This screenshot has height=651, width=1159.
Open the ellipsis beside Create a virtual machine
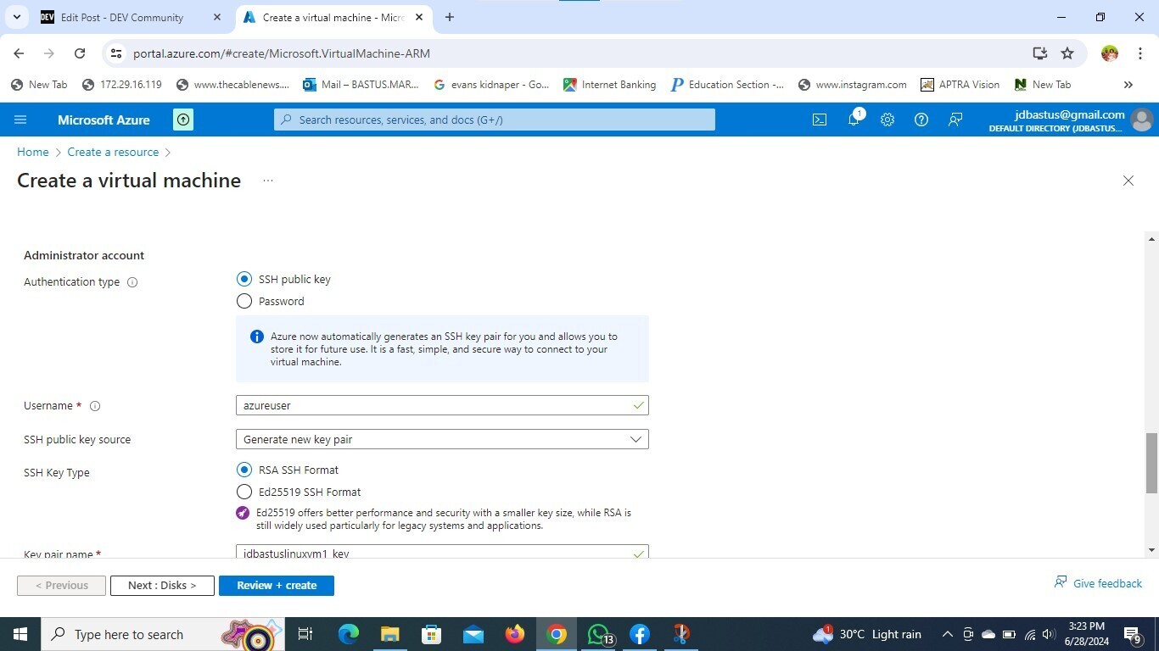coord(268,181)
